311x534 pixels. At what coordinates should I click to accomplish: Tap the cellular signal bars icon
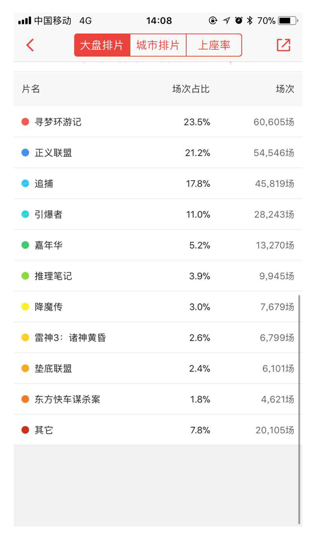click(25, 21)
